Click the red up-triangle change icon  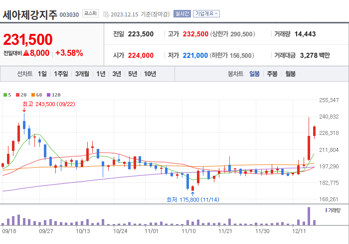(x=26, y=53)
